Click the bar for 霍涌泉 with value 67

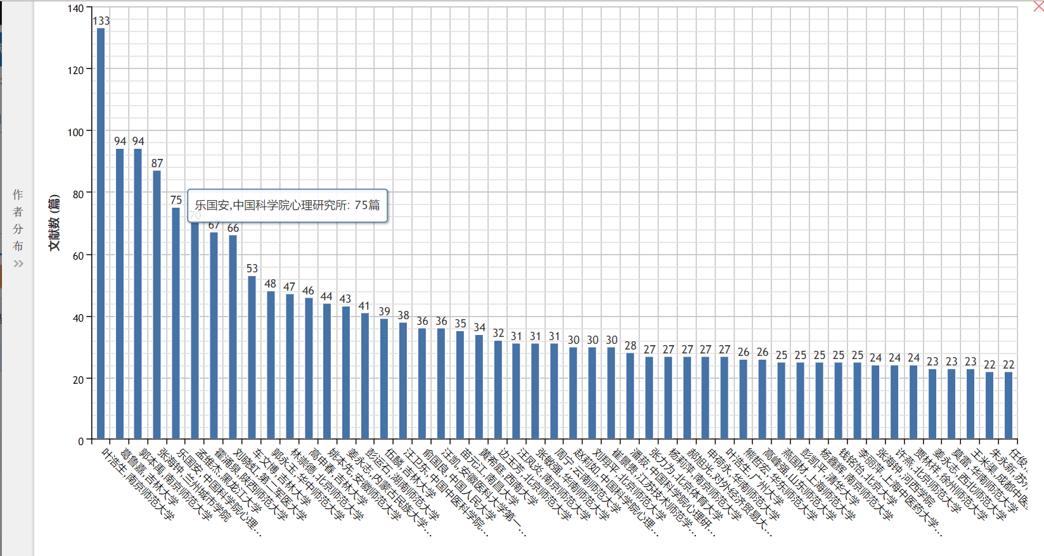click(x=214, y=336)
